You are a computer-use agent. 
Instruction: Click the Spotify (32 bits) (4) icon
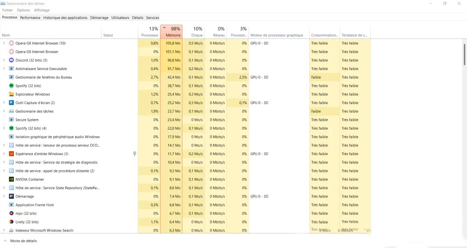[11, 128]
